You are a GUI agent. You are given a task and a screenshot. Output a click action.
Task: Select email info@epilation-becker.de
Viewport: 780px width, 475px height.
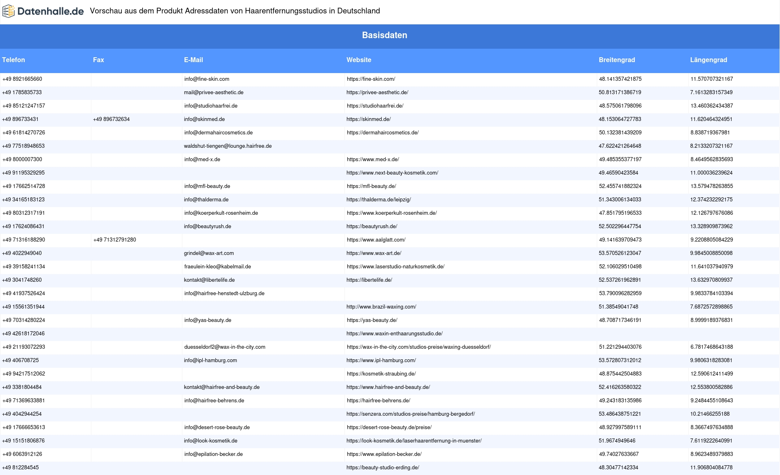coord(214,454)
